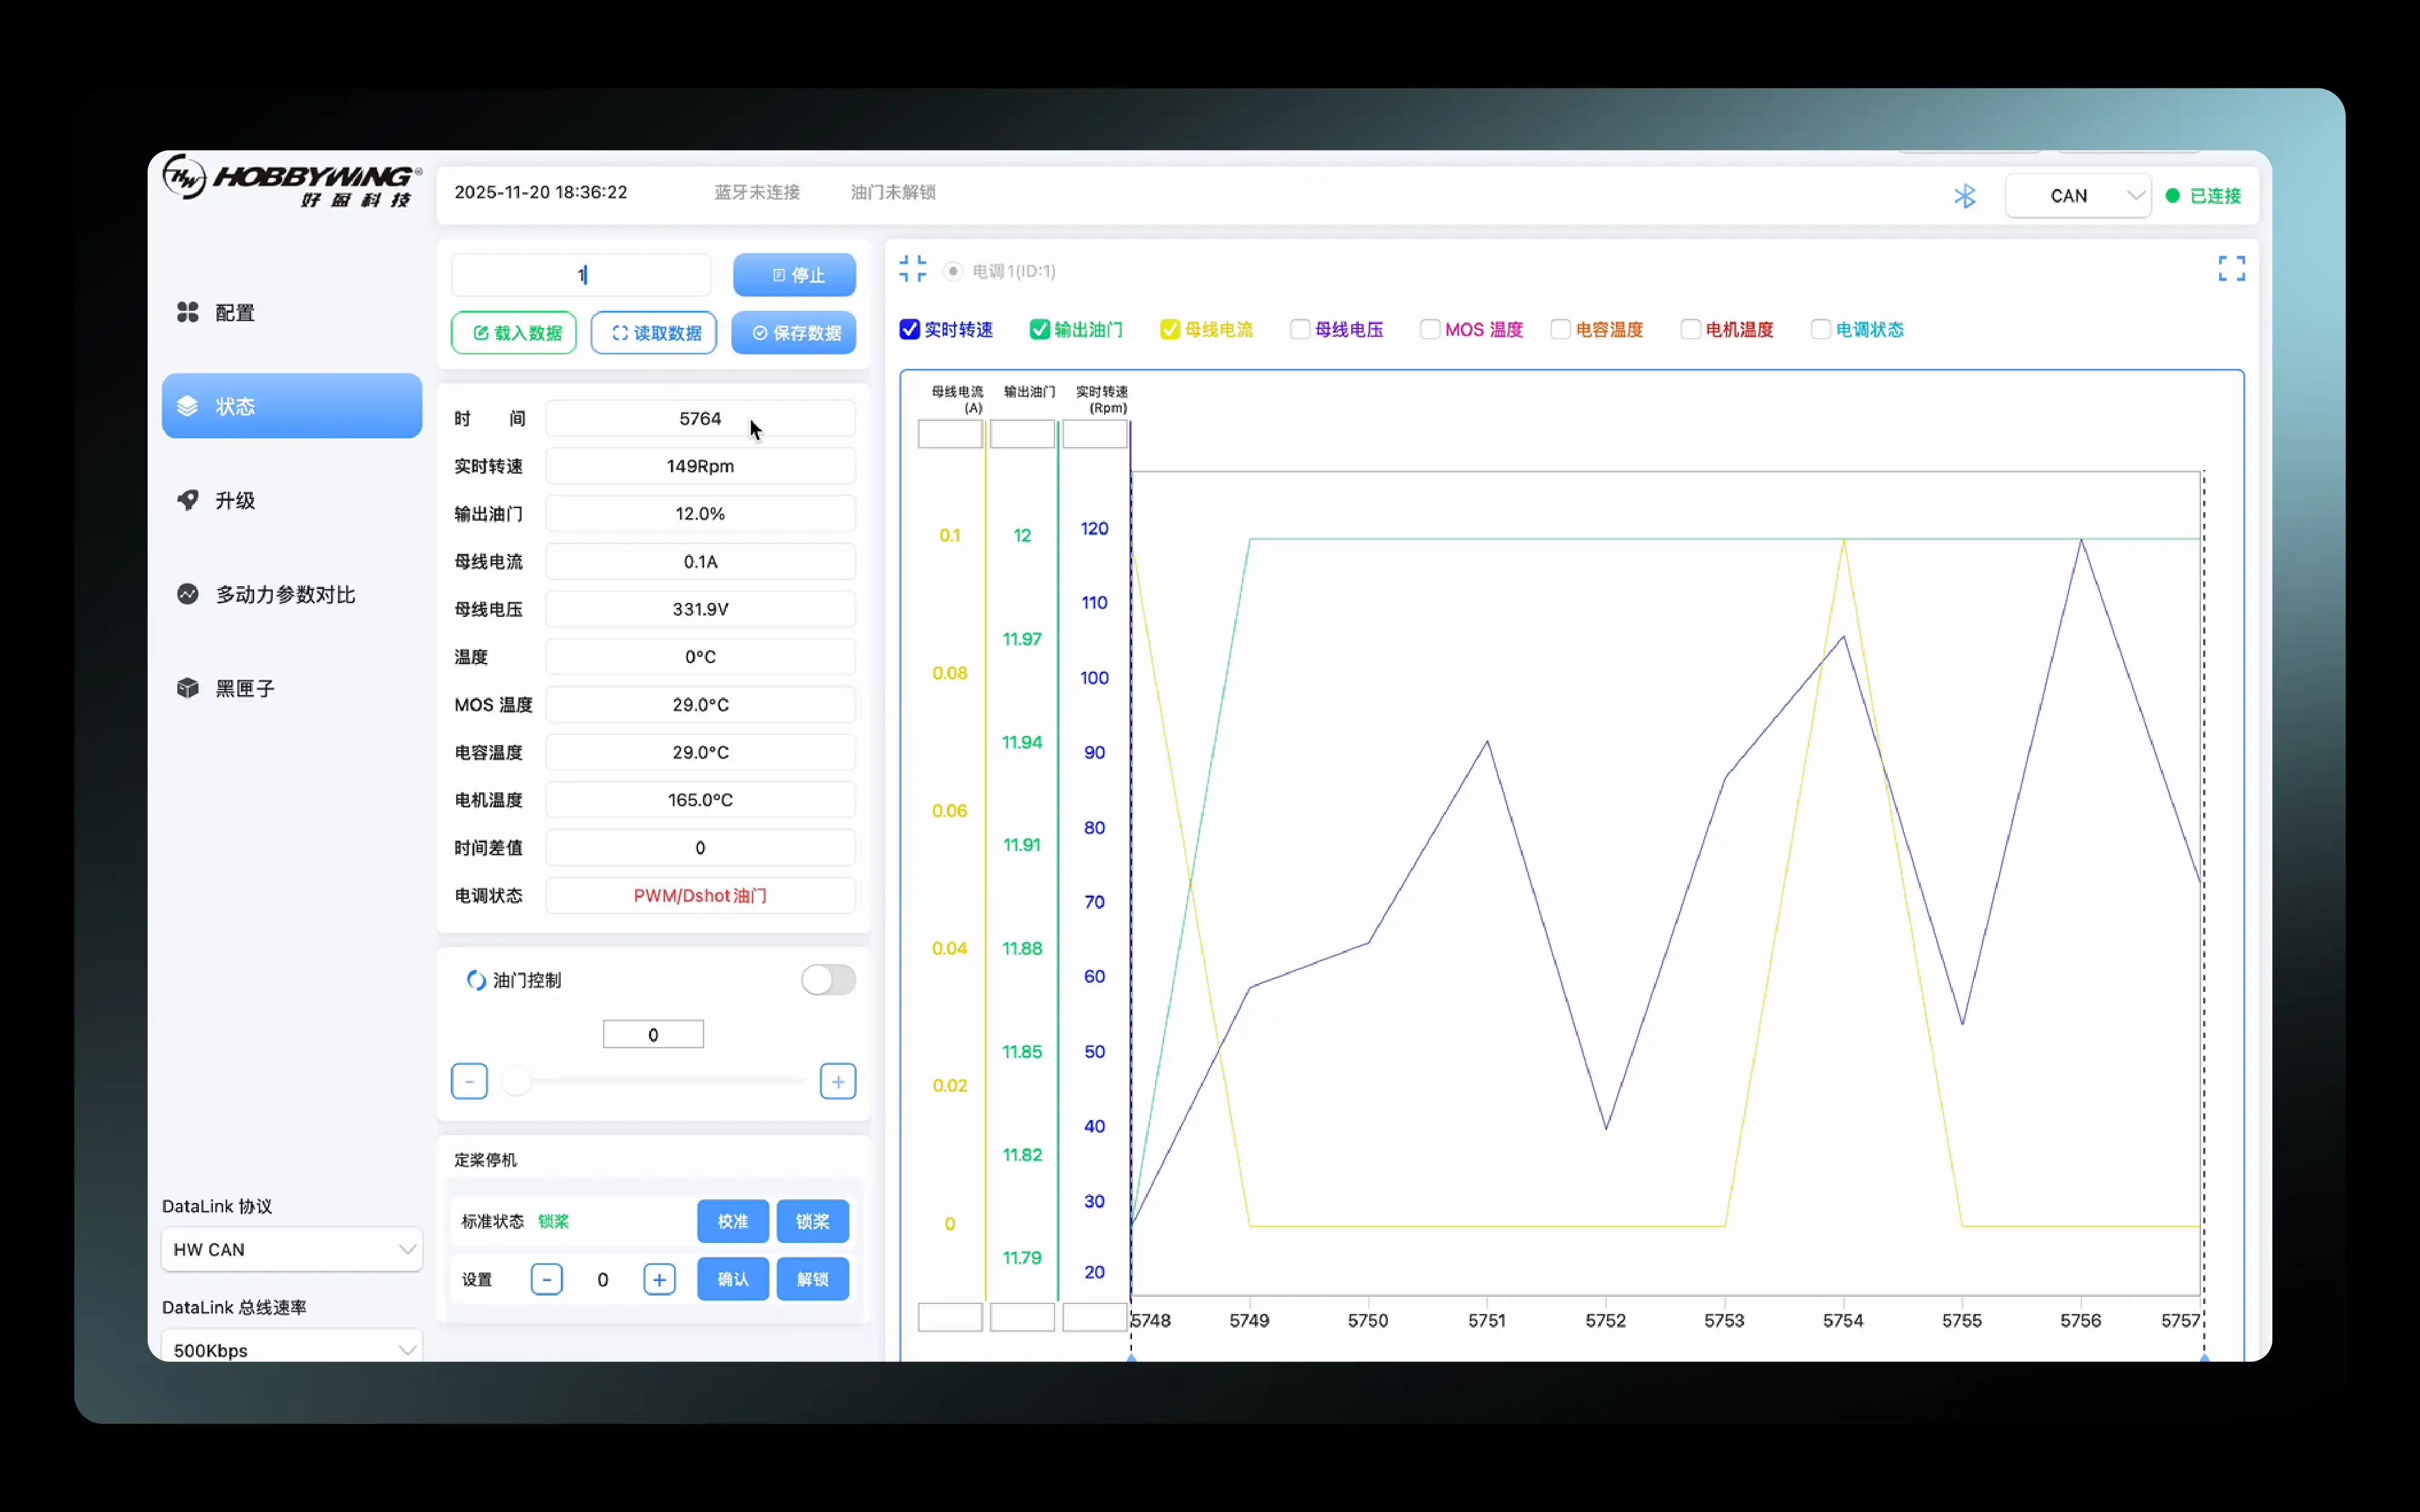Click the 解锁 unlock button
Image resolution: width=2420 pixels, height=1512 pixels.
[812, 1279]
